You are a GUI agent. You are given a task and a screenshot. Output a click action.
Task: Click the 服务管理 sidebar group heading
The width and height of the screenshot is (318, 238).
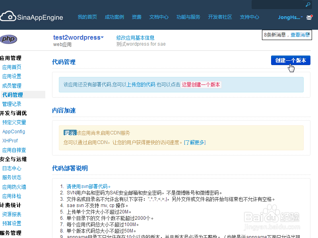11,233
